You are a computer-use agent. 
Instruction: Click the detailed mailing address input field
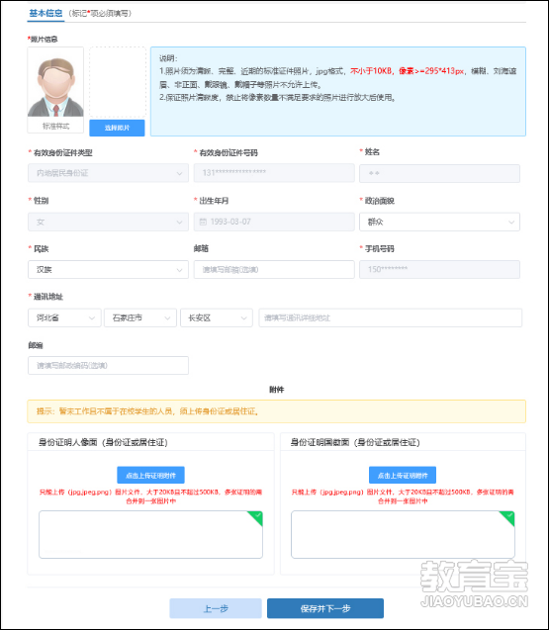(x=391, y=317)
